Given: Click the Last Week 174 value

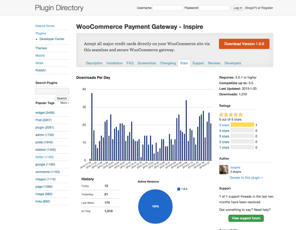Looking at the screenshot, I should click(107, 203).
